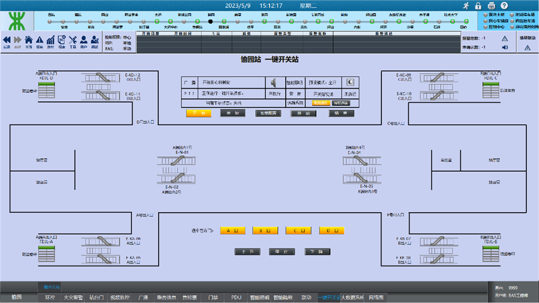This screenshot has width=539, height=303.
Task: Switch to the 网络图 tab
Action: tap(376, 298)
